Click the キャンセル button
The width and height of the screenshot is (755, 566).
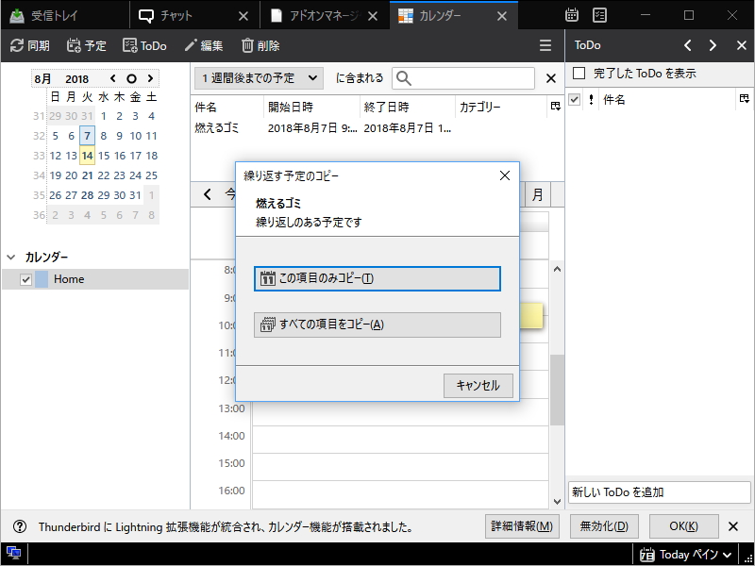click(478, 386)
